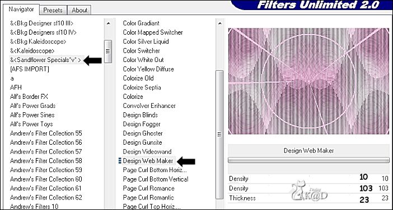Image resolution: width=393 pixels, height=210 pixels.
Task: Switch to the Presets tab
Action: (x=53, y=10)
